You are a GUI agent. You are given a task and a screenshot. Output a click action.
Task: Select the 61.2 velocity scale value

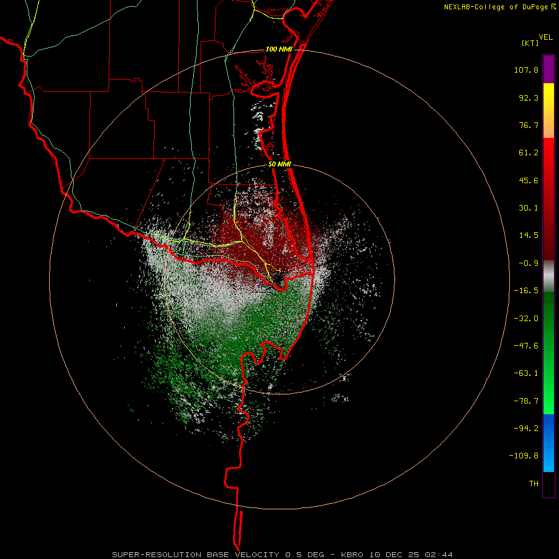tap(529, 153)
